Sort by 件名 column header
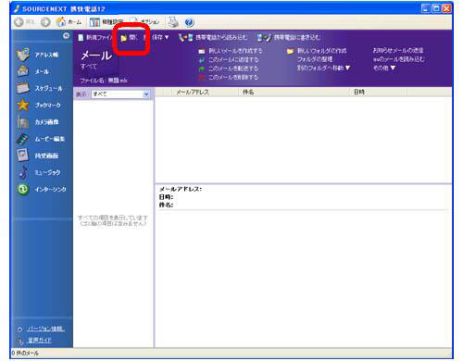The image size is (463, 361). pyautogui.click(x=248, y=92)
